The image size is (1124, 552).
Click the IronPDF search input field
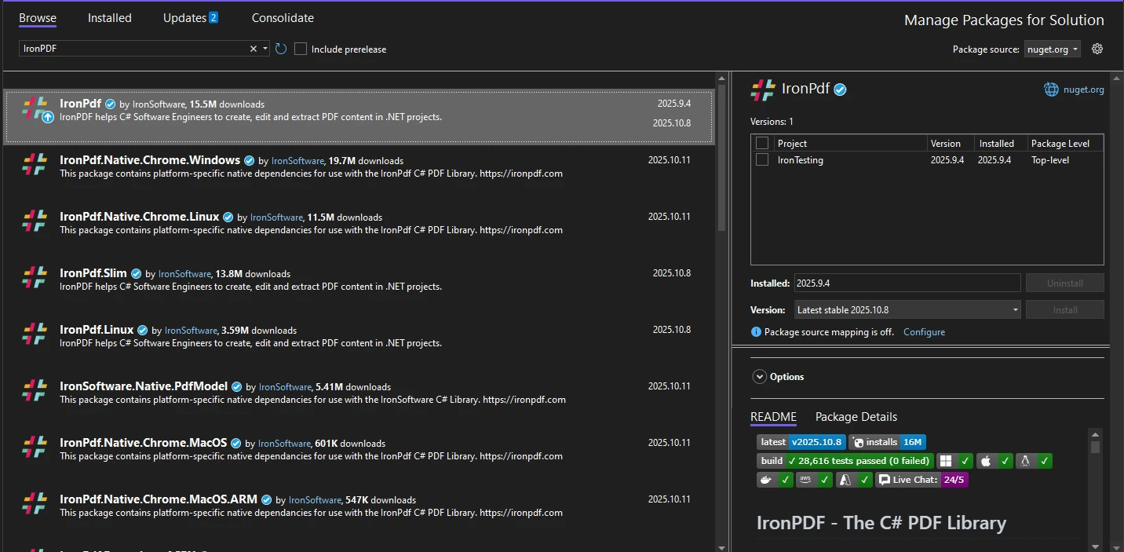coord(133,49)
